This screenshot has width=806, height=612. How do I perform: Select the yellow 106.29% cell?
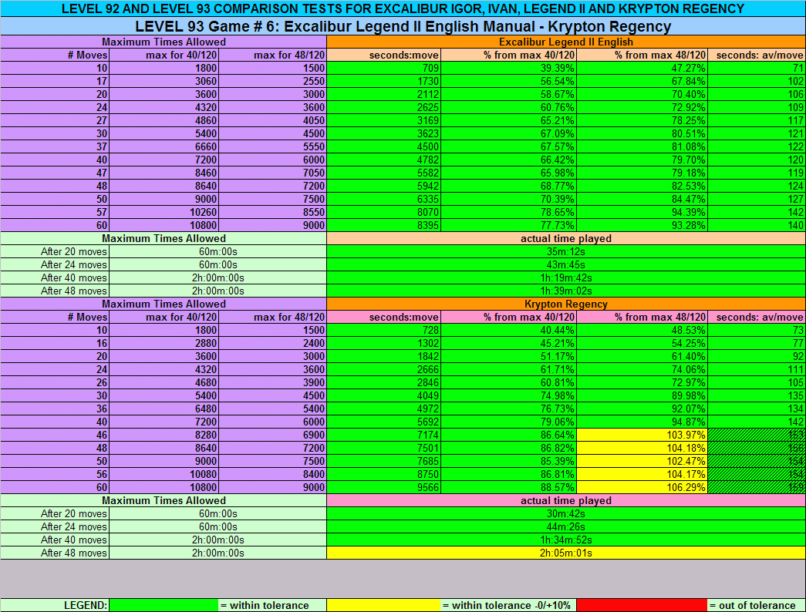click(642, 488)
